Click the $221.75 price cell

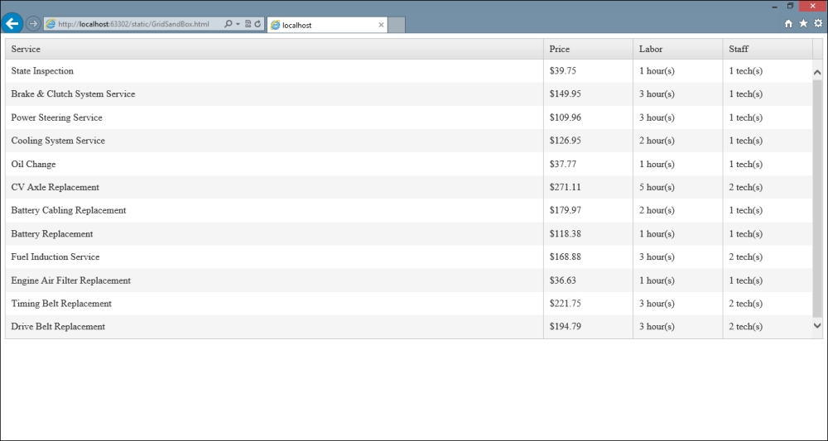click(x=588, y=304)
